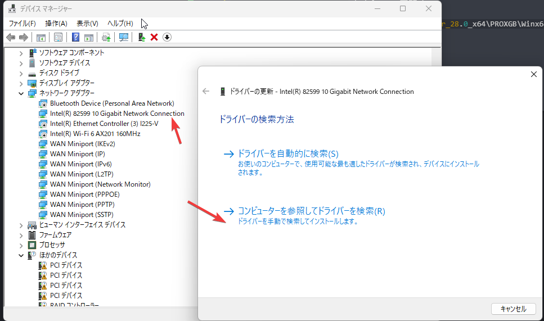The height and width of the screenshot is (321, 544).
Task: Expand the ソフトウェア コンポーネント node
Action: (x=21, y=53)
